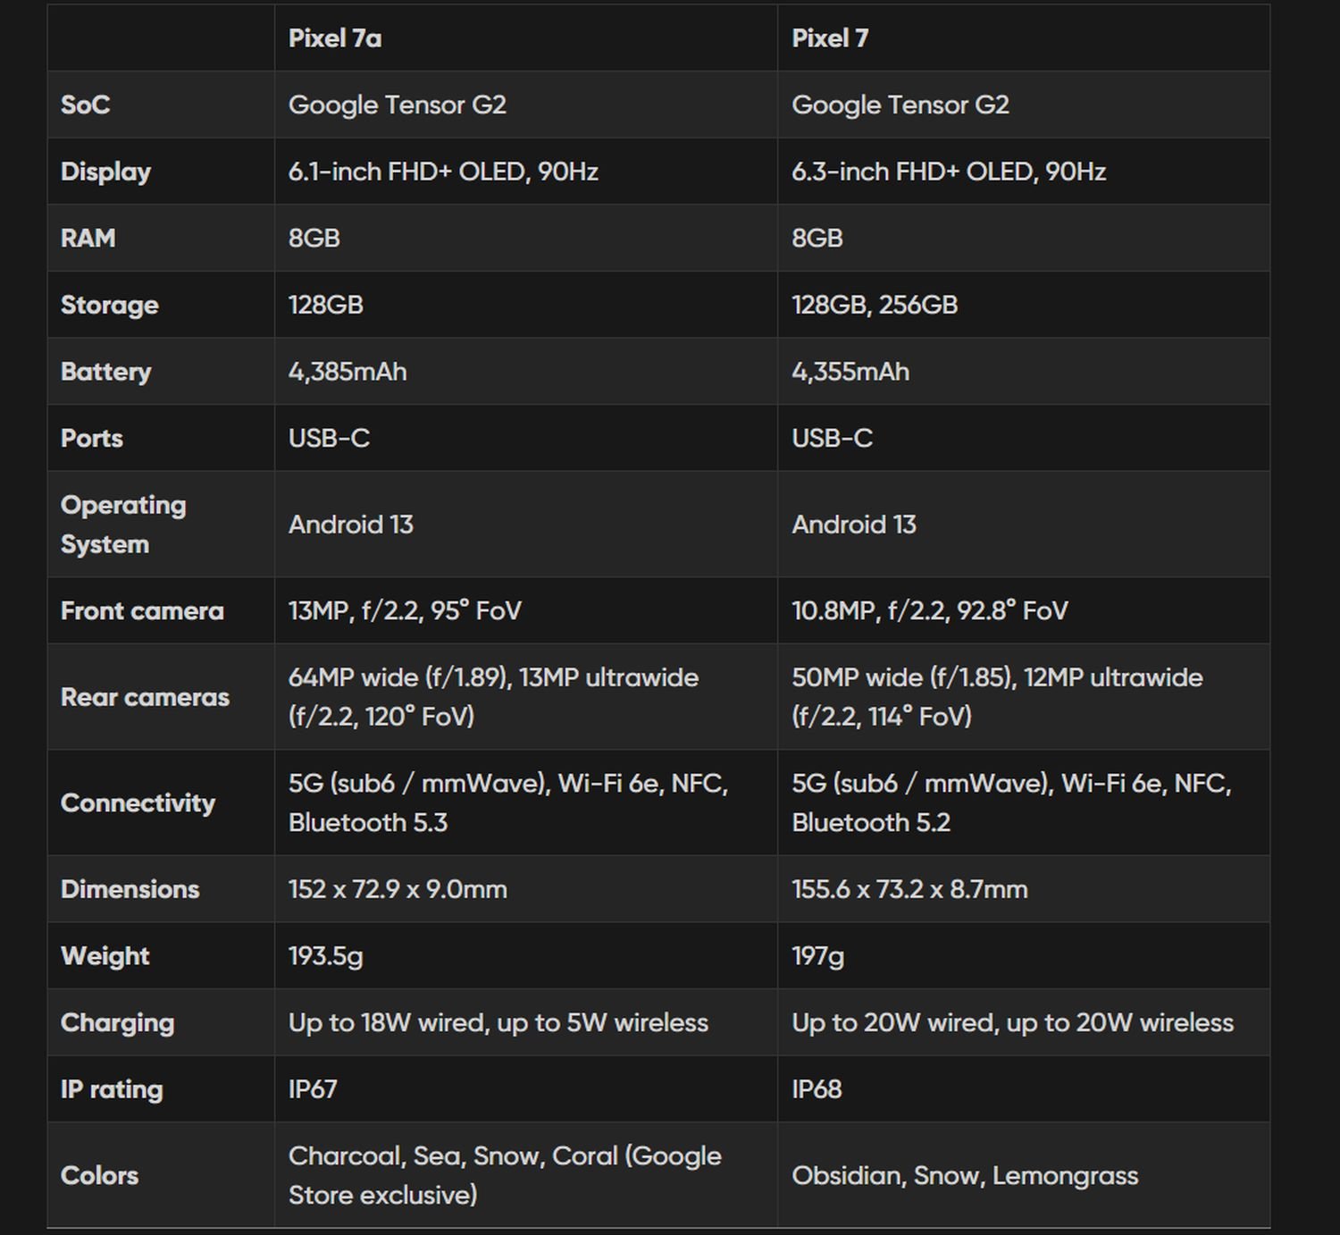Click the 197g weight value
Screen dimensions: 1340x1235
[817, 956]
